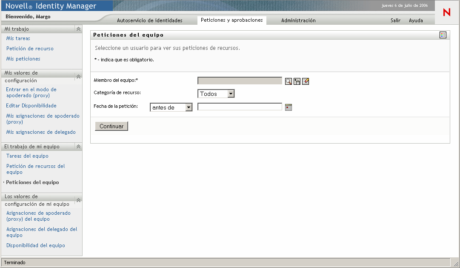Click the jueves 6 de julio de 2006 date
The image size is (460, 268).
pyautogui.click(x=405, y=5)
